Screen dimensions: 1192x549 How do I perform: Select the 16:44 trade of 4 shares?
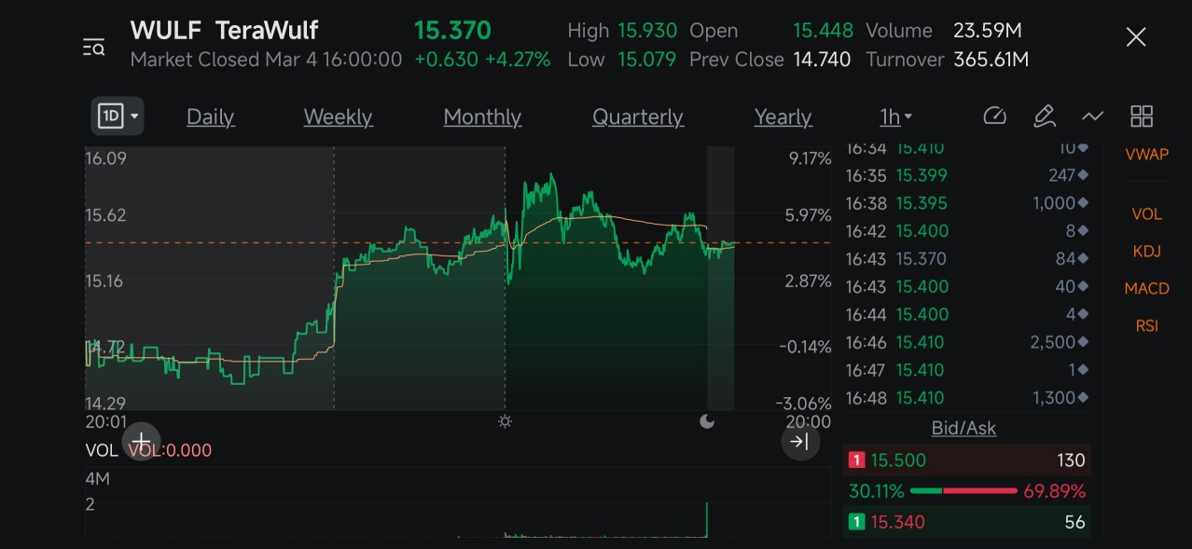(x=966, y=315)
